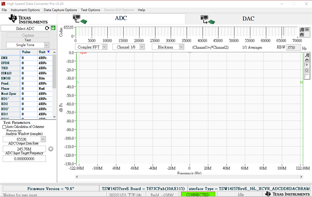Select zoom tool on FFT graph palette

[307, 55]
